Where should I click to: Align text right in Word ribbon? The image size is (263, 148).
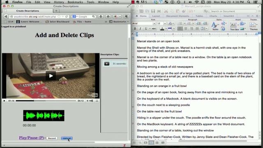pyautogui.click(x=191, y=28)
